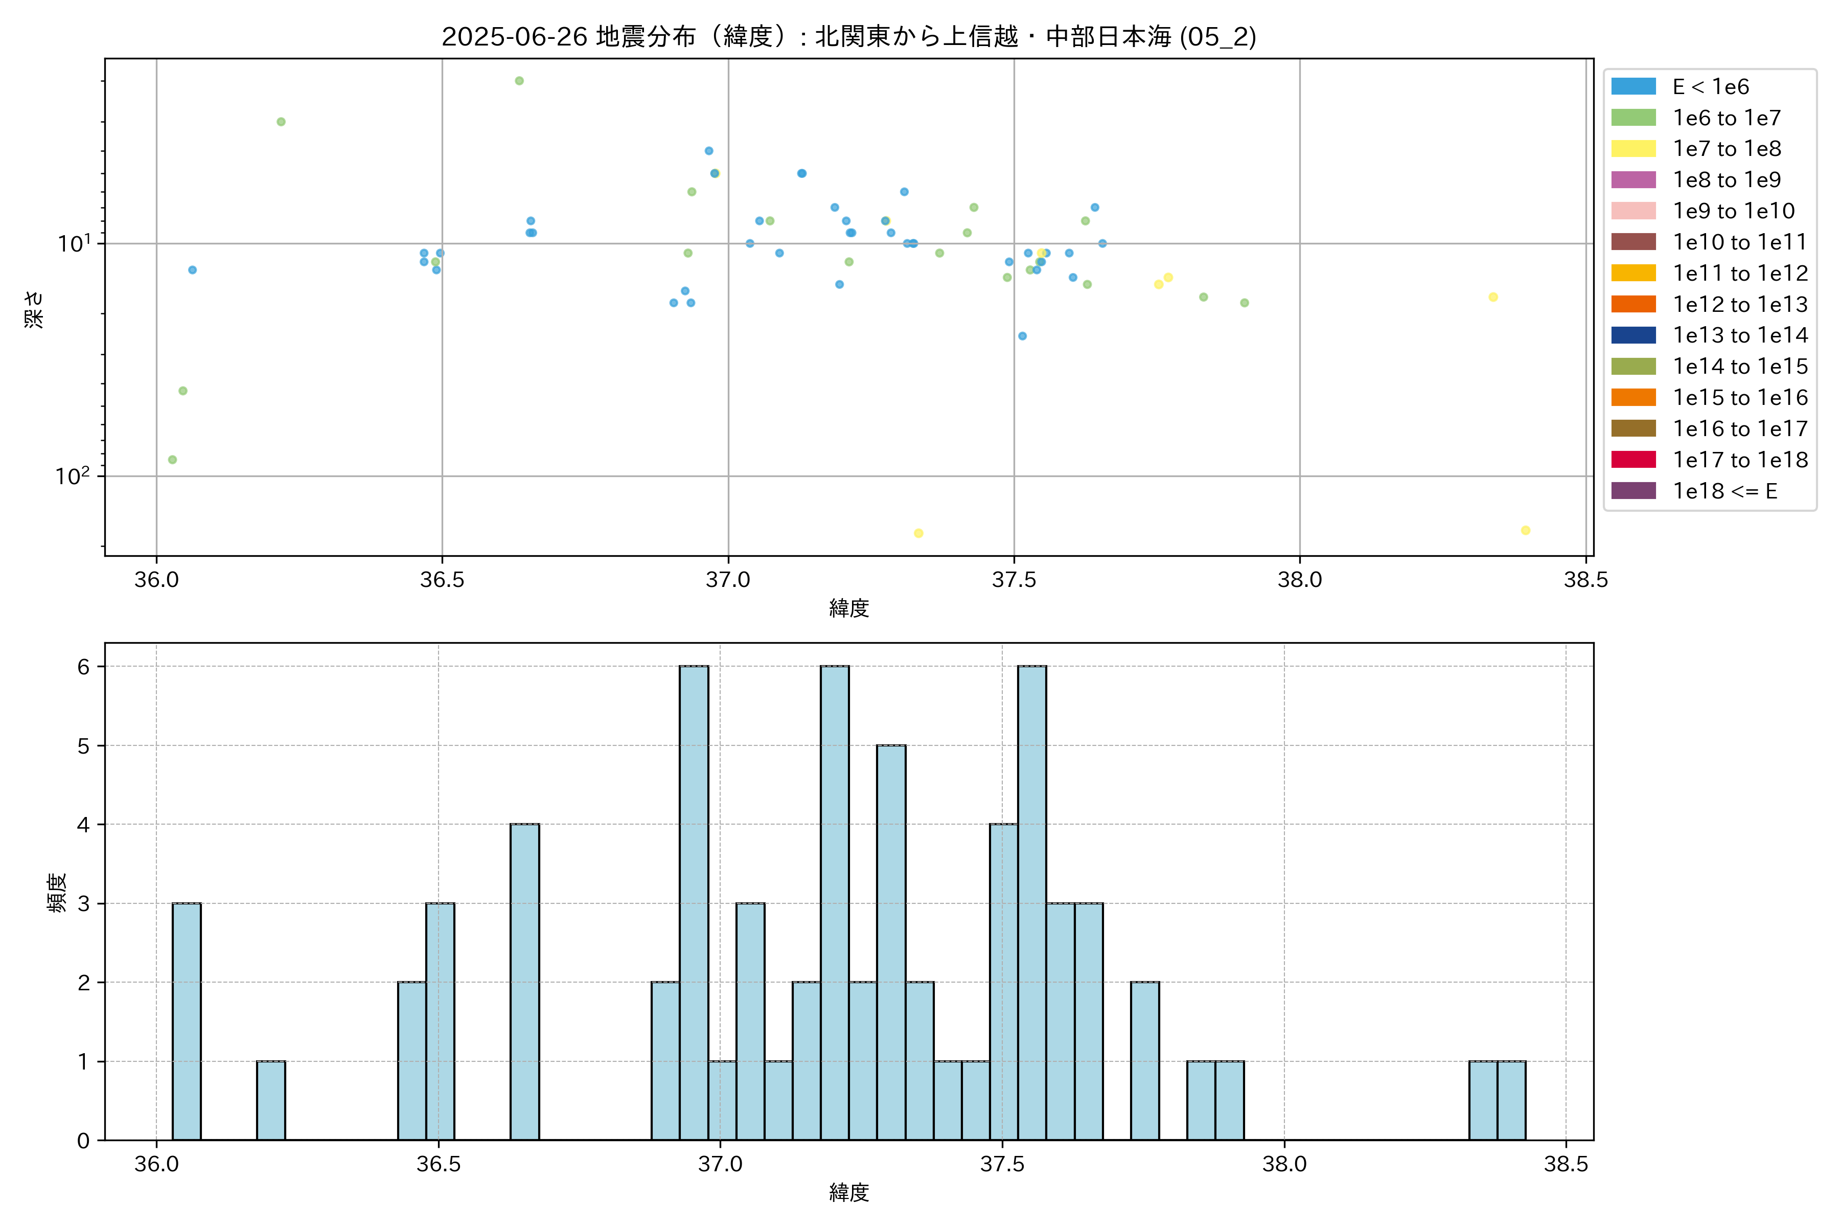Click the leftmost histogram bar near 36.0
The height and width of the screenshot is (1227, 1840).
click(186, 1021)
